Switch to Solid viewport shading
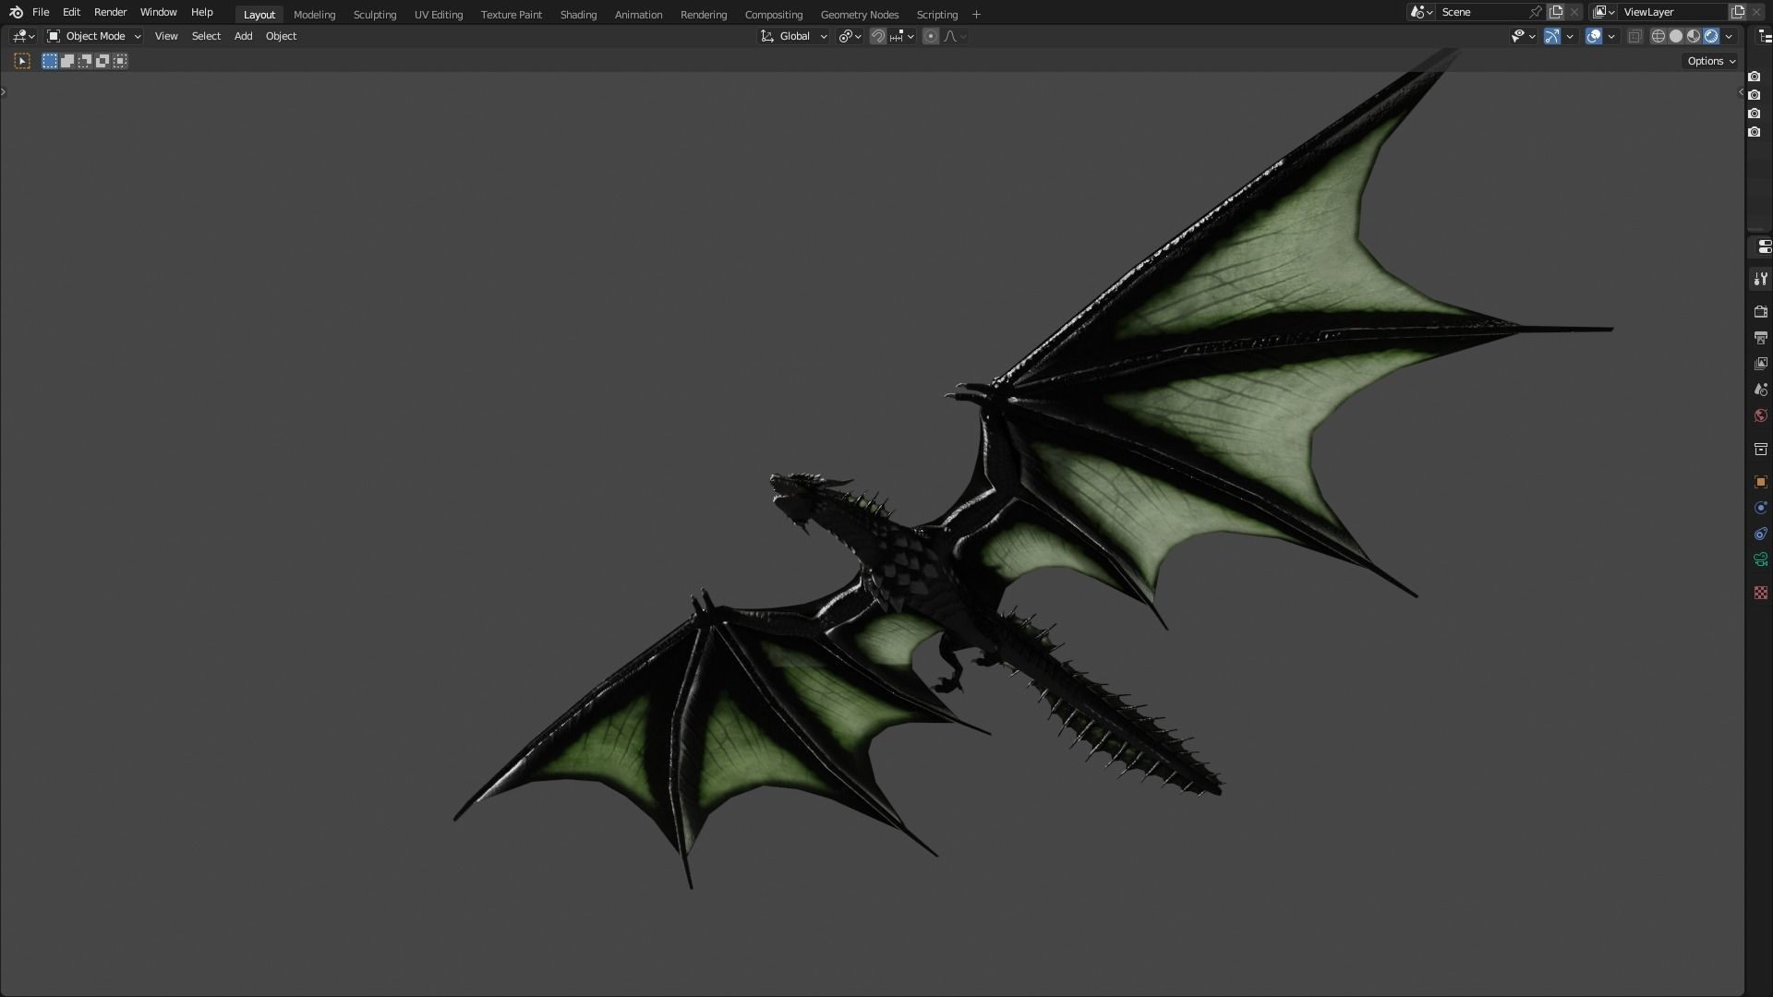Screen dimensions: 1773x997 [1676, 36]
